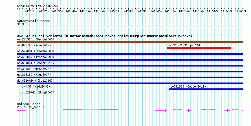Click the CLSTN2|NM_022131 gene label

pos(30,107)
